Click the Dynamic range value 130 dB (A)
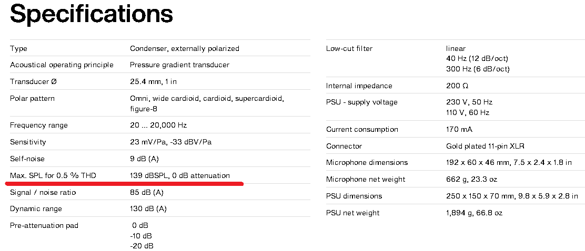Viewport: 585px width, 251px height. pos(148,208)
